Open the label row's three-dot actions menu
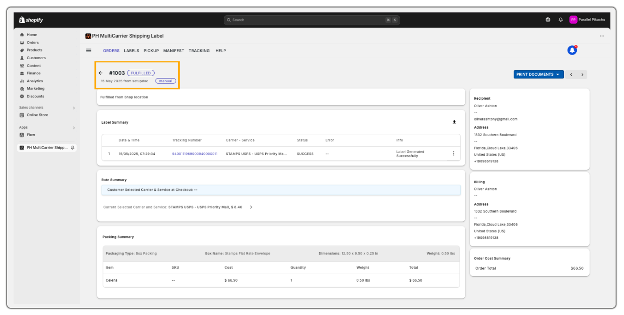Image resolution: width=624 pixels, height=315 pixels. 453,153
